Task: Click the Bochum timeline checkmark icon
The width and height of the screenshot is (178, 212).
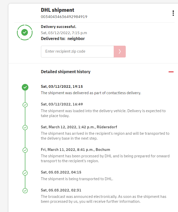Action: coord(25,150)
